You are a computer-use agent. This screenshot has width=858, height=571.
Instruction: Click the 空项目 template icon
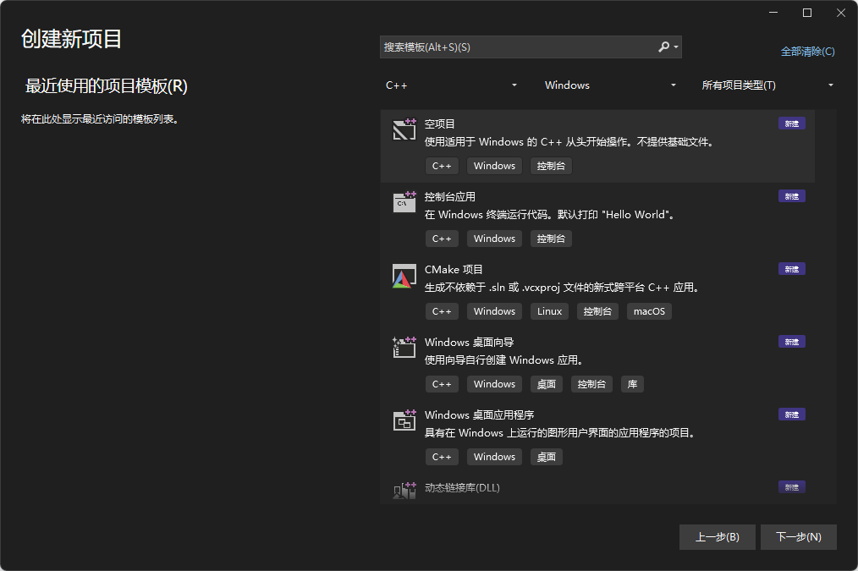[404, 129]
